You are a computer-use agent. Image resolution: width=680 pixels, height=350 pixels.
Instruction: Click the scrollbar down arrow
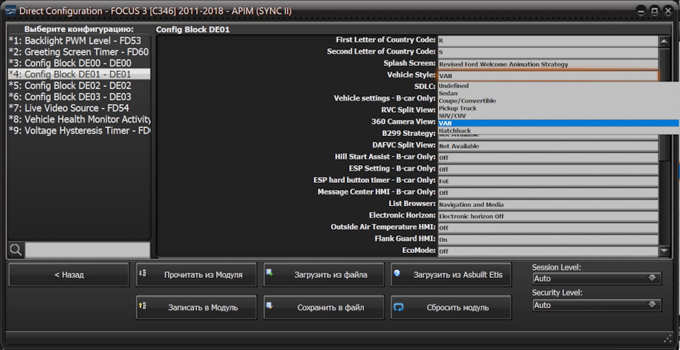(664, 250)
